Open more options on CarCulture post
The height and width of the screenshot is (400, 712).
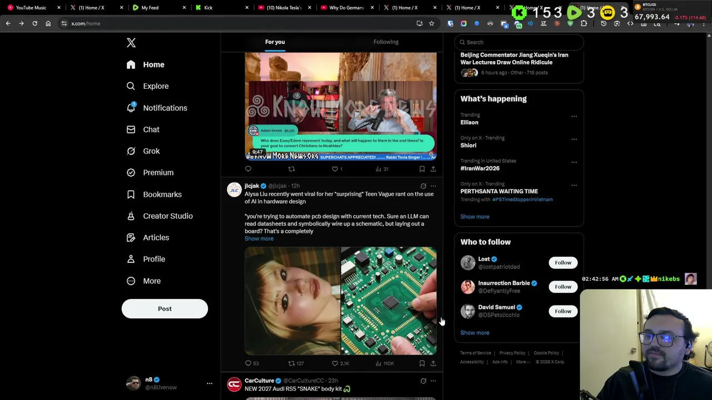tap(433, 381)
